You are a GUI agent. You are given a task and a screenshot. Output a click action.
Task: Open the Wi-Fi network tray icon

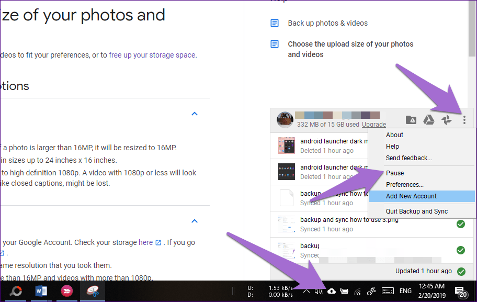tap(357, 292)
